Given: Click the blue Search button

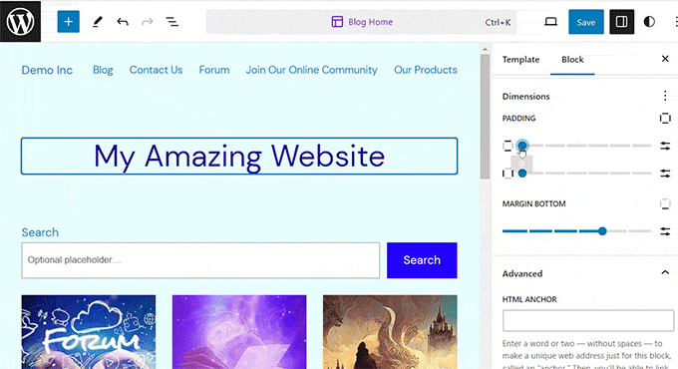Looking at the screenshot, I should tap(422, 260).
